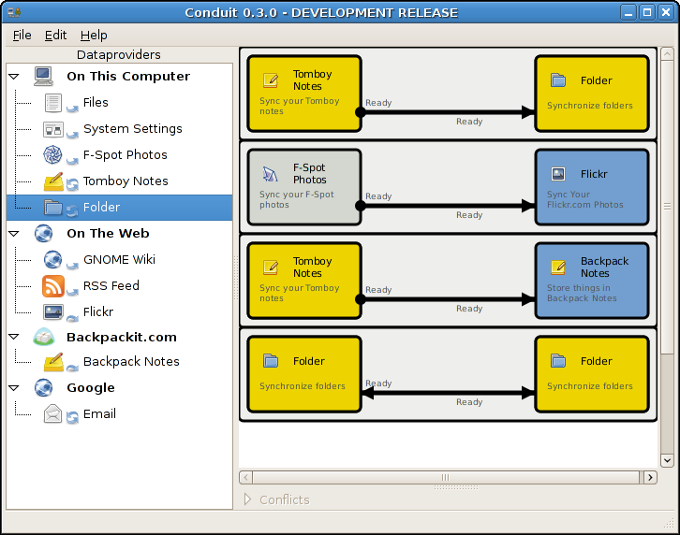
Task: Select the RSS Feed orange icon
Action: pos(53,286)
